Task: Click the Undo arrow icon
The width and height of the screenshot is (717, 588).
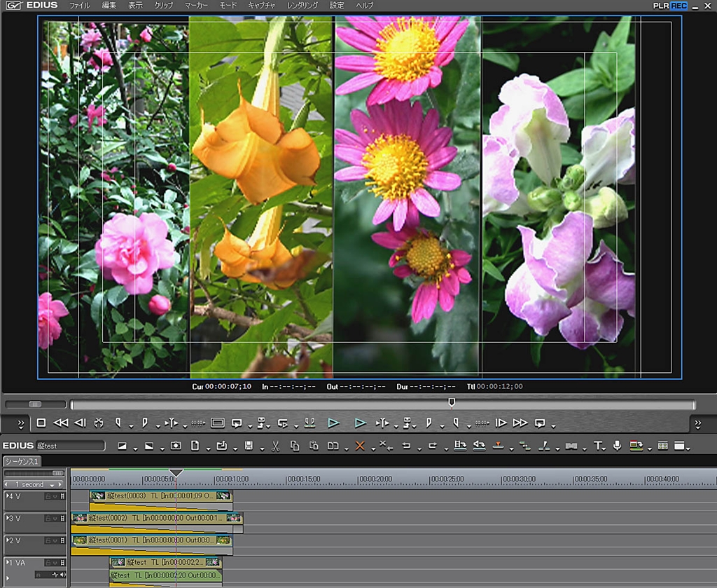Action: [x=406, y=446]
